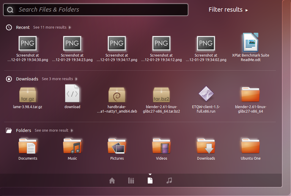
Task: Launch ETQW-client-1.5-full.x86.run installer
Action: (x=206, y=93)
